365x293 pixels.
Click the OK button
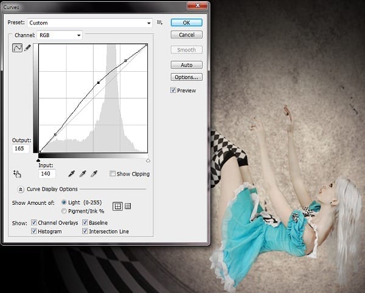pos(186,22)
